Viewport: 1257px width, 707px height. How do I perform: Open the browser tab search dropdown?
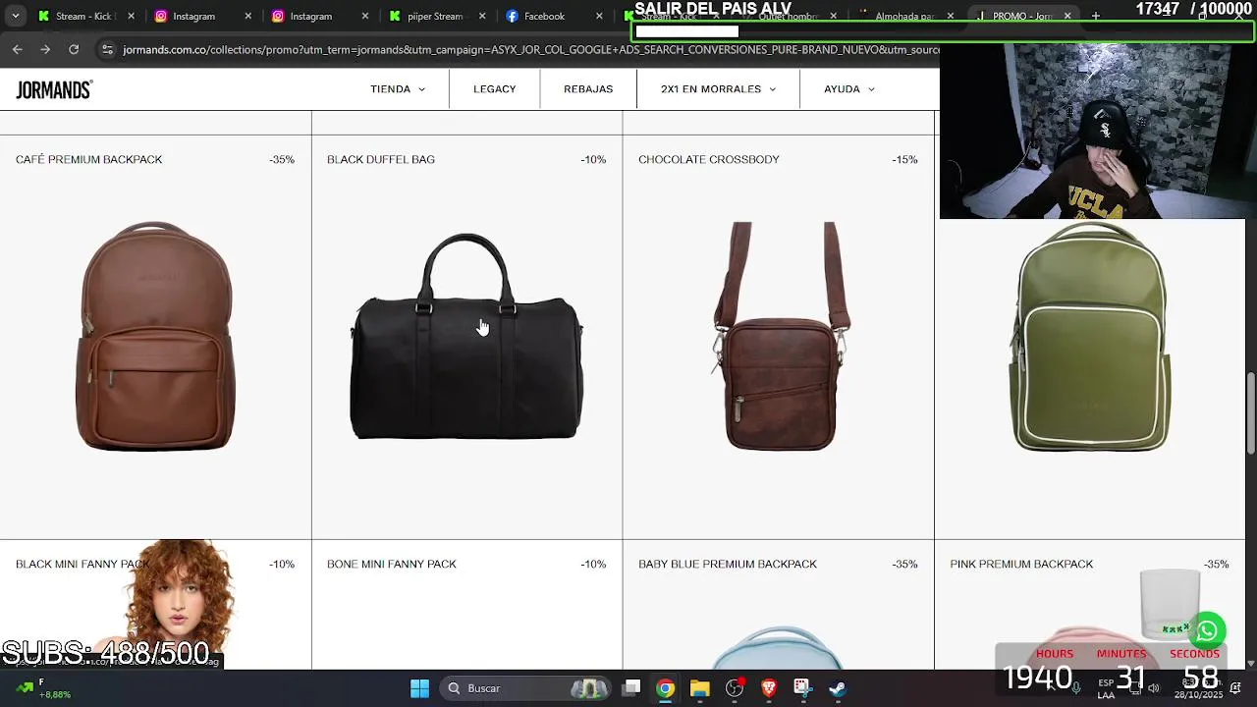pyautogui.click(x=15, y=16)
